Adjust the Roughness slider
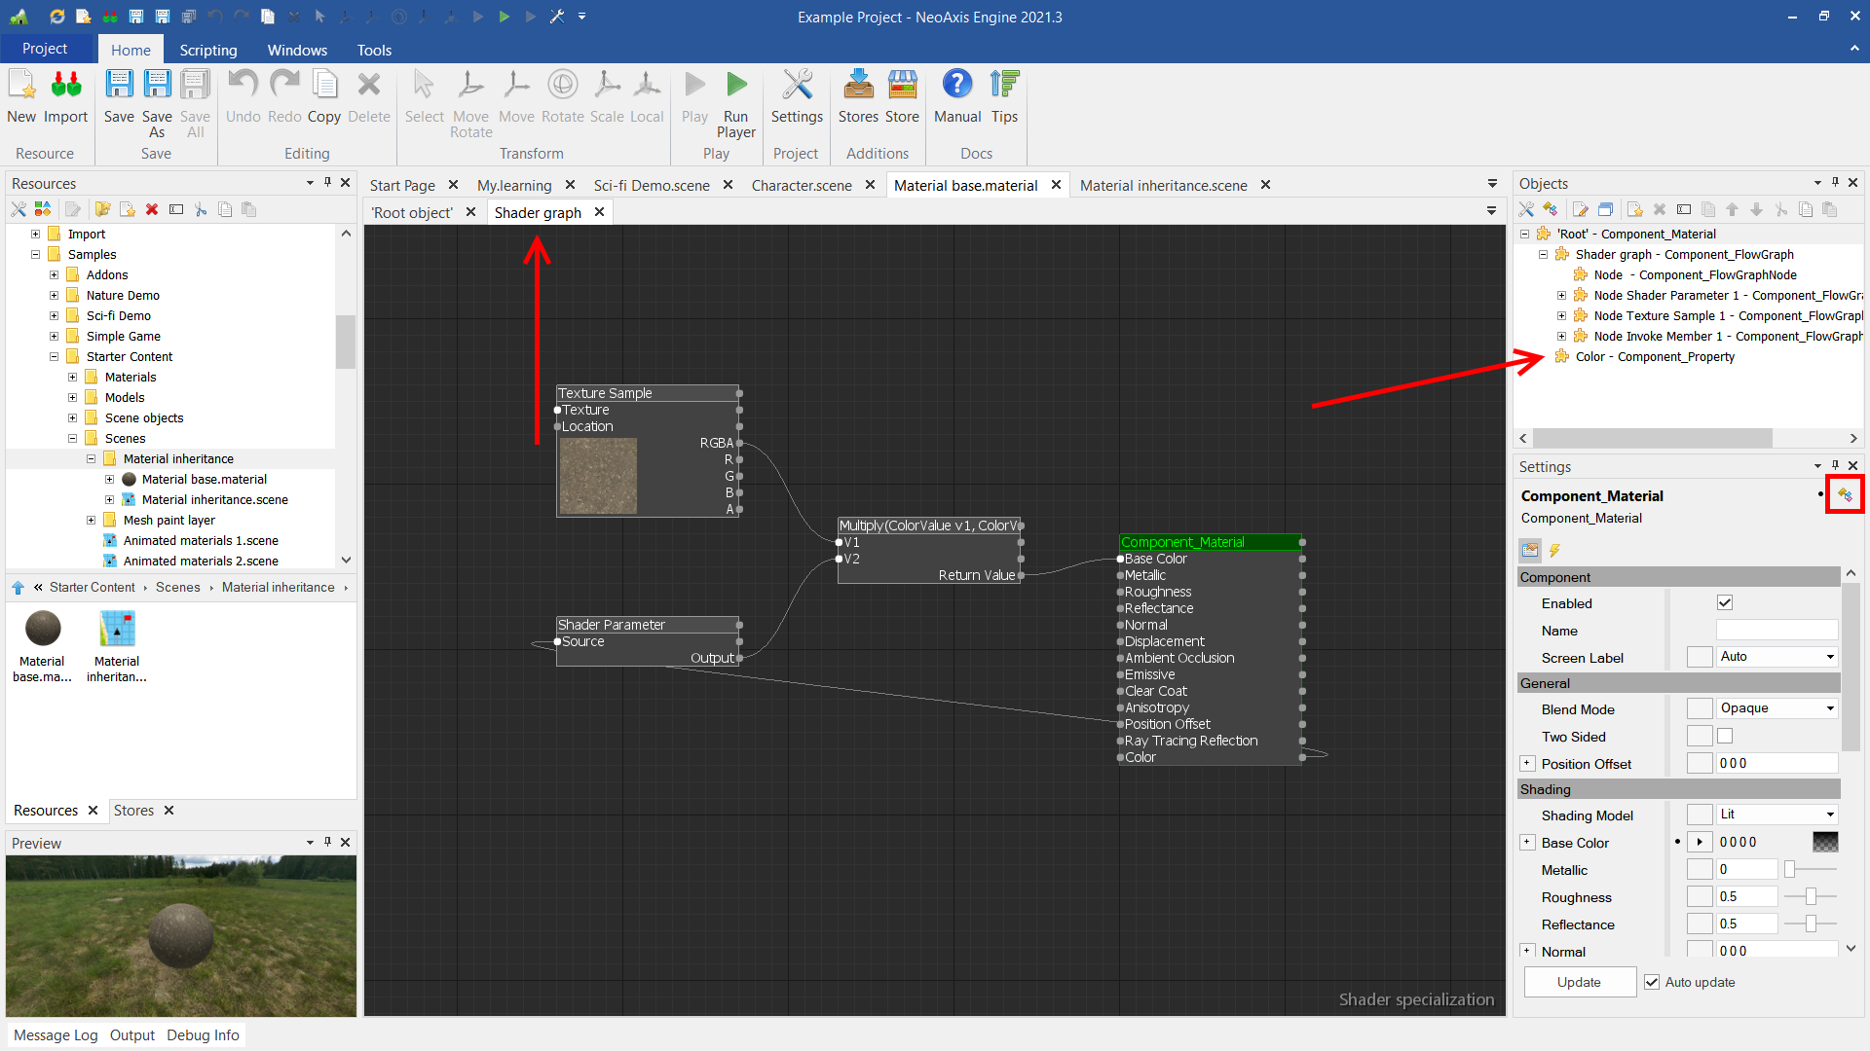The image size is (1870, 1051). [x=1811, y=897]
